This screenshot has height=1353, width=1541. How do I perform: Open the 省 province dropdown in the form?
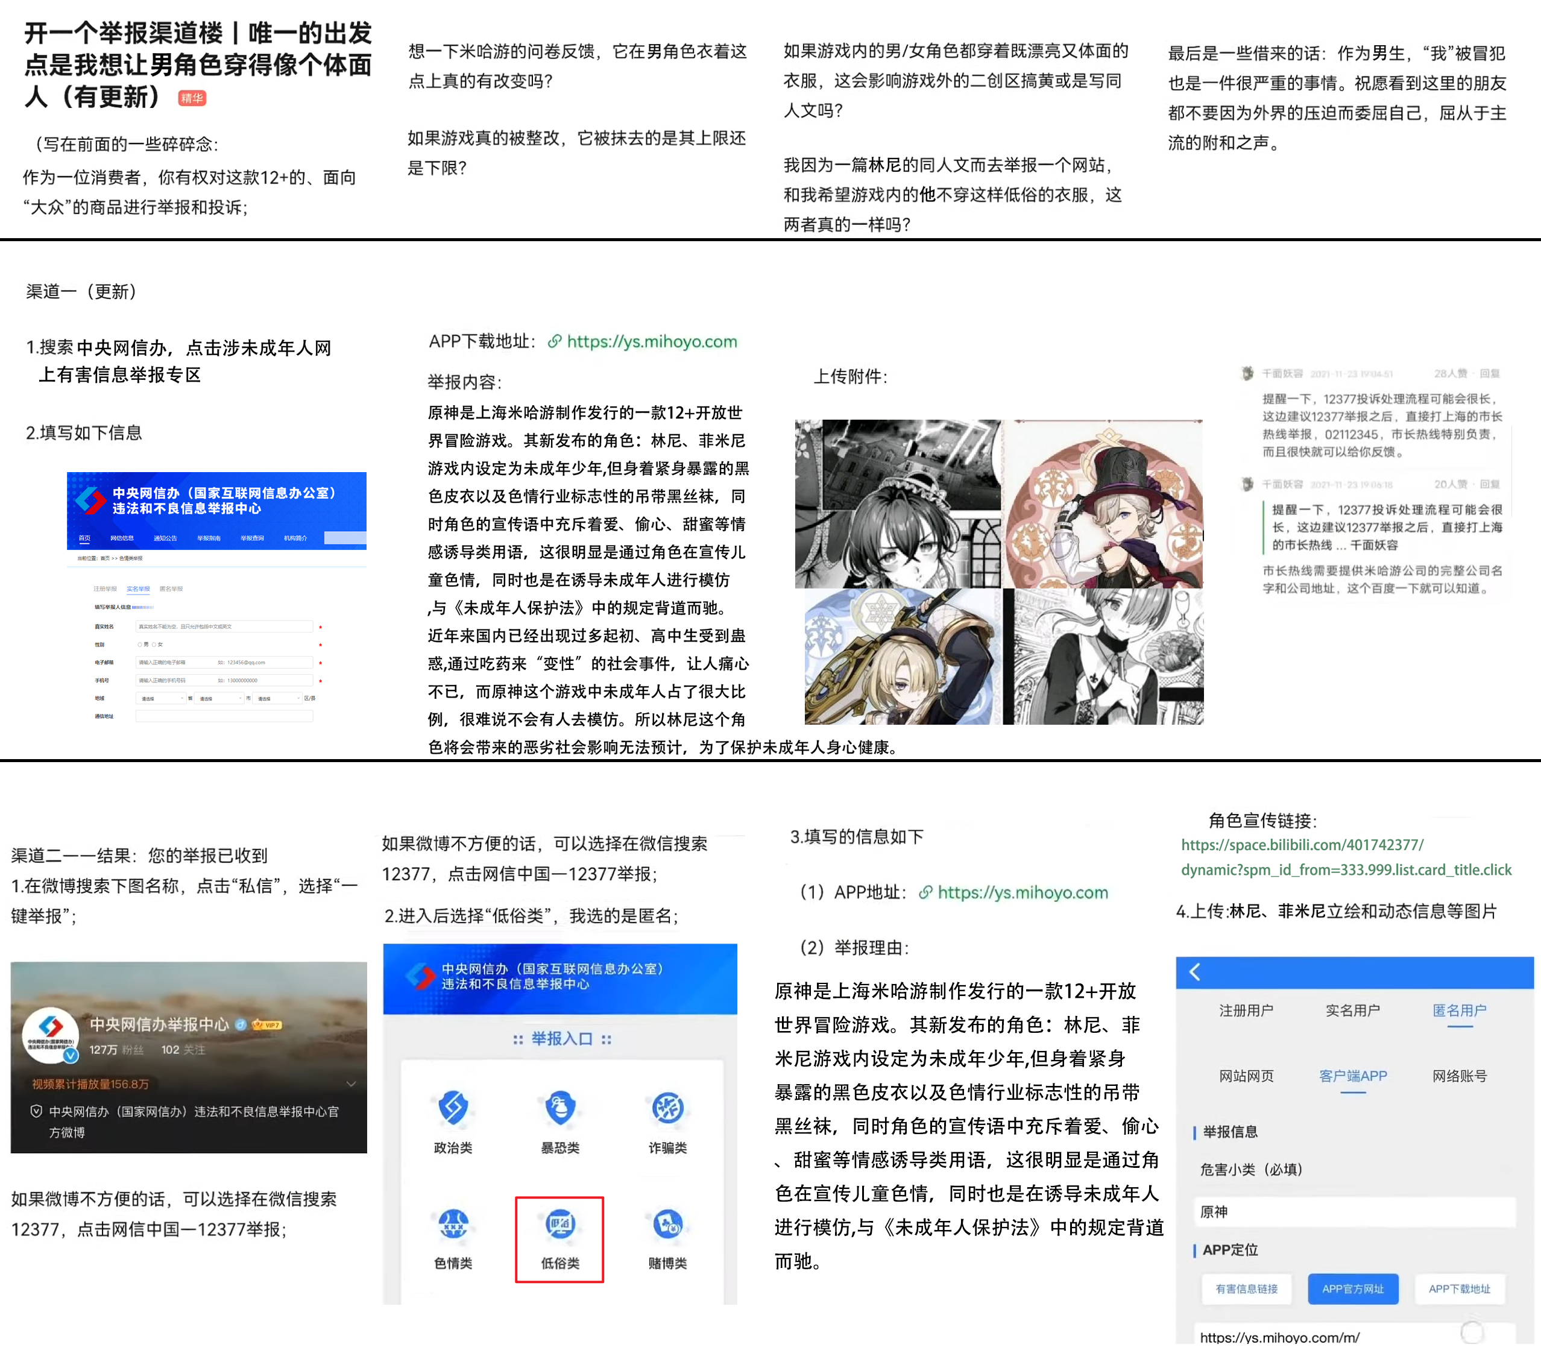(x=160, y=698)
